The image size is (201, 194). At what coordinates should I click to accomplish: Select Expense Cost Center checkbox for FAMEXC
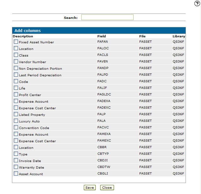point(16,141)
